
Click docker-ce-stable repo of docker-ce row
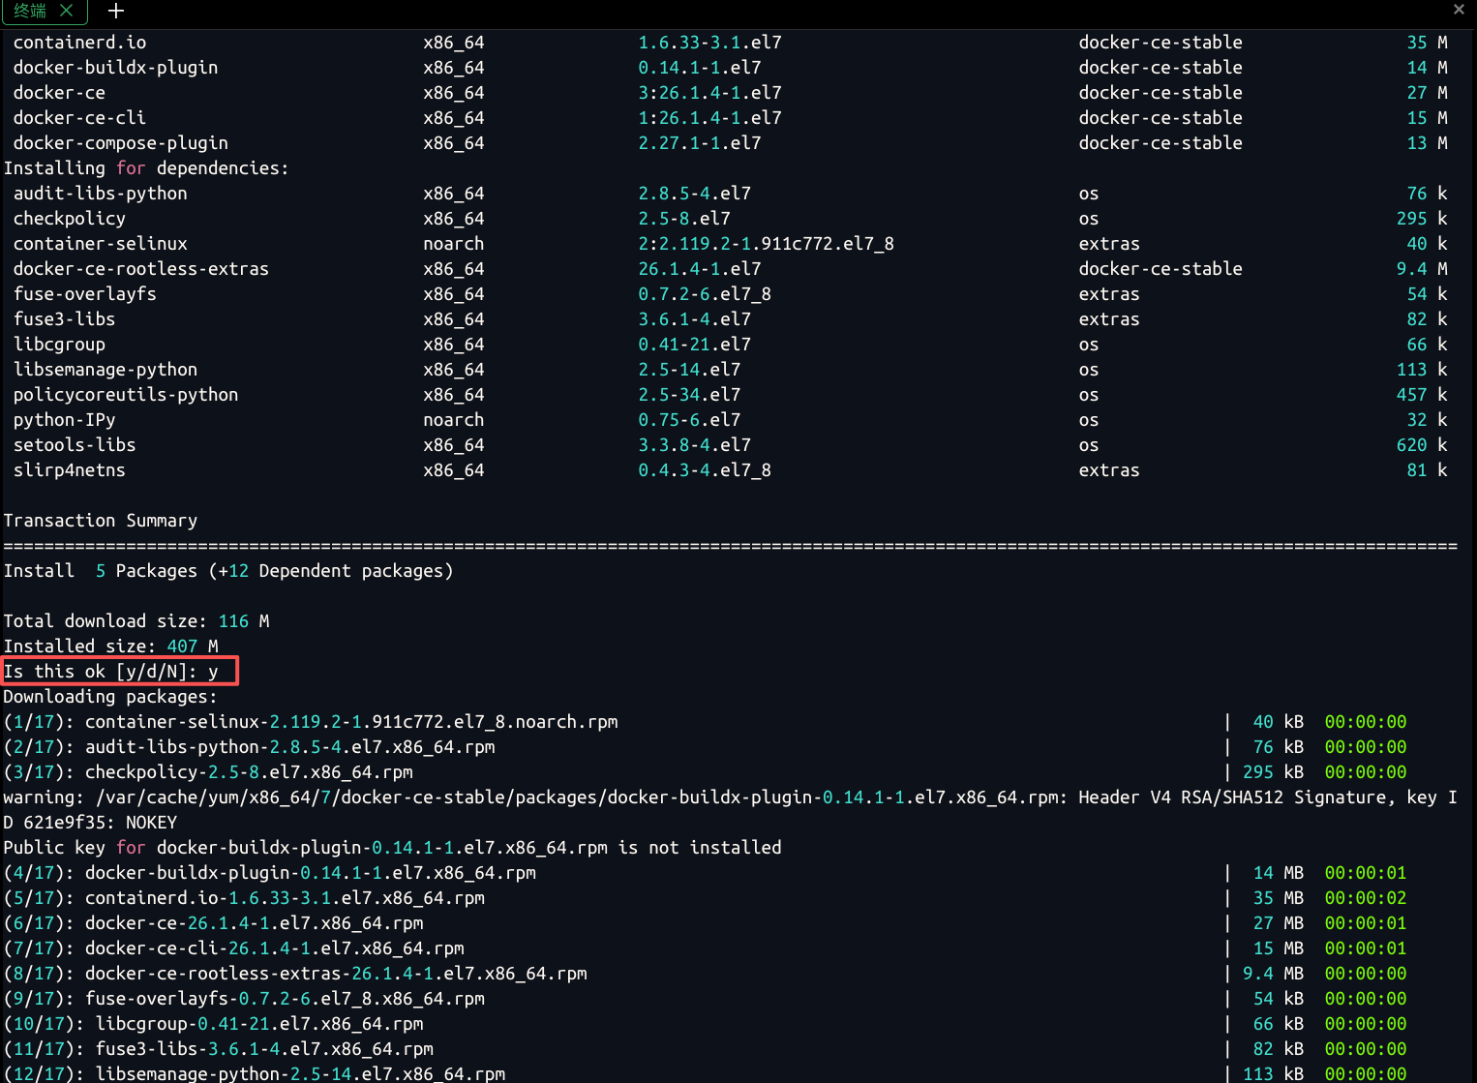1160,93
